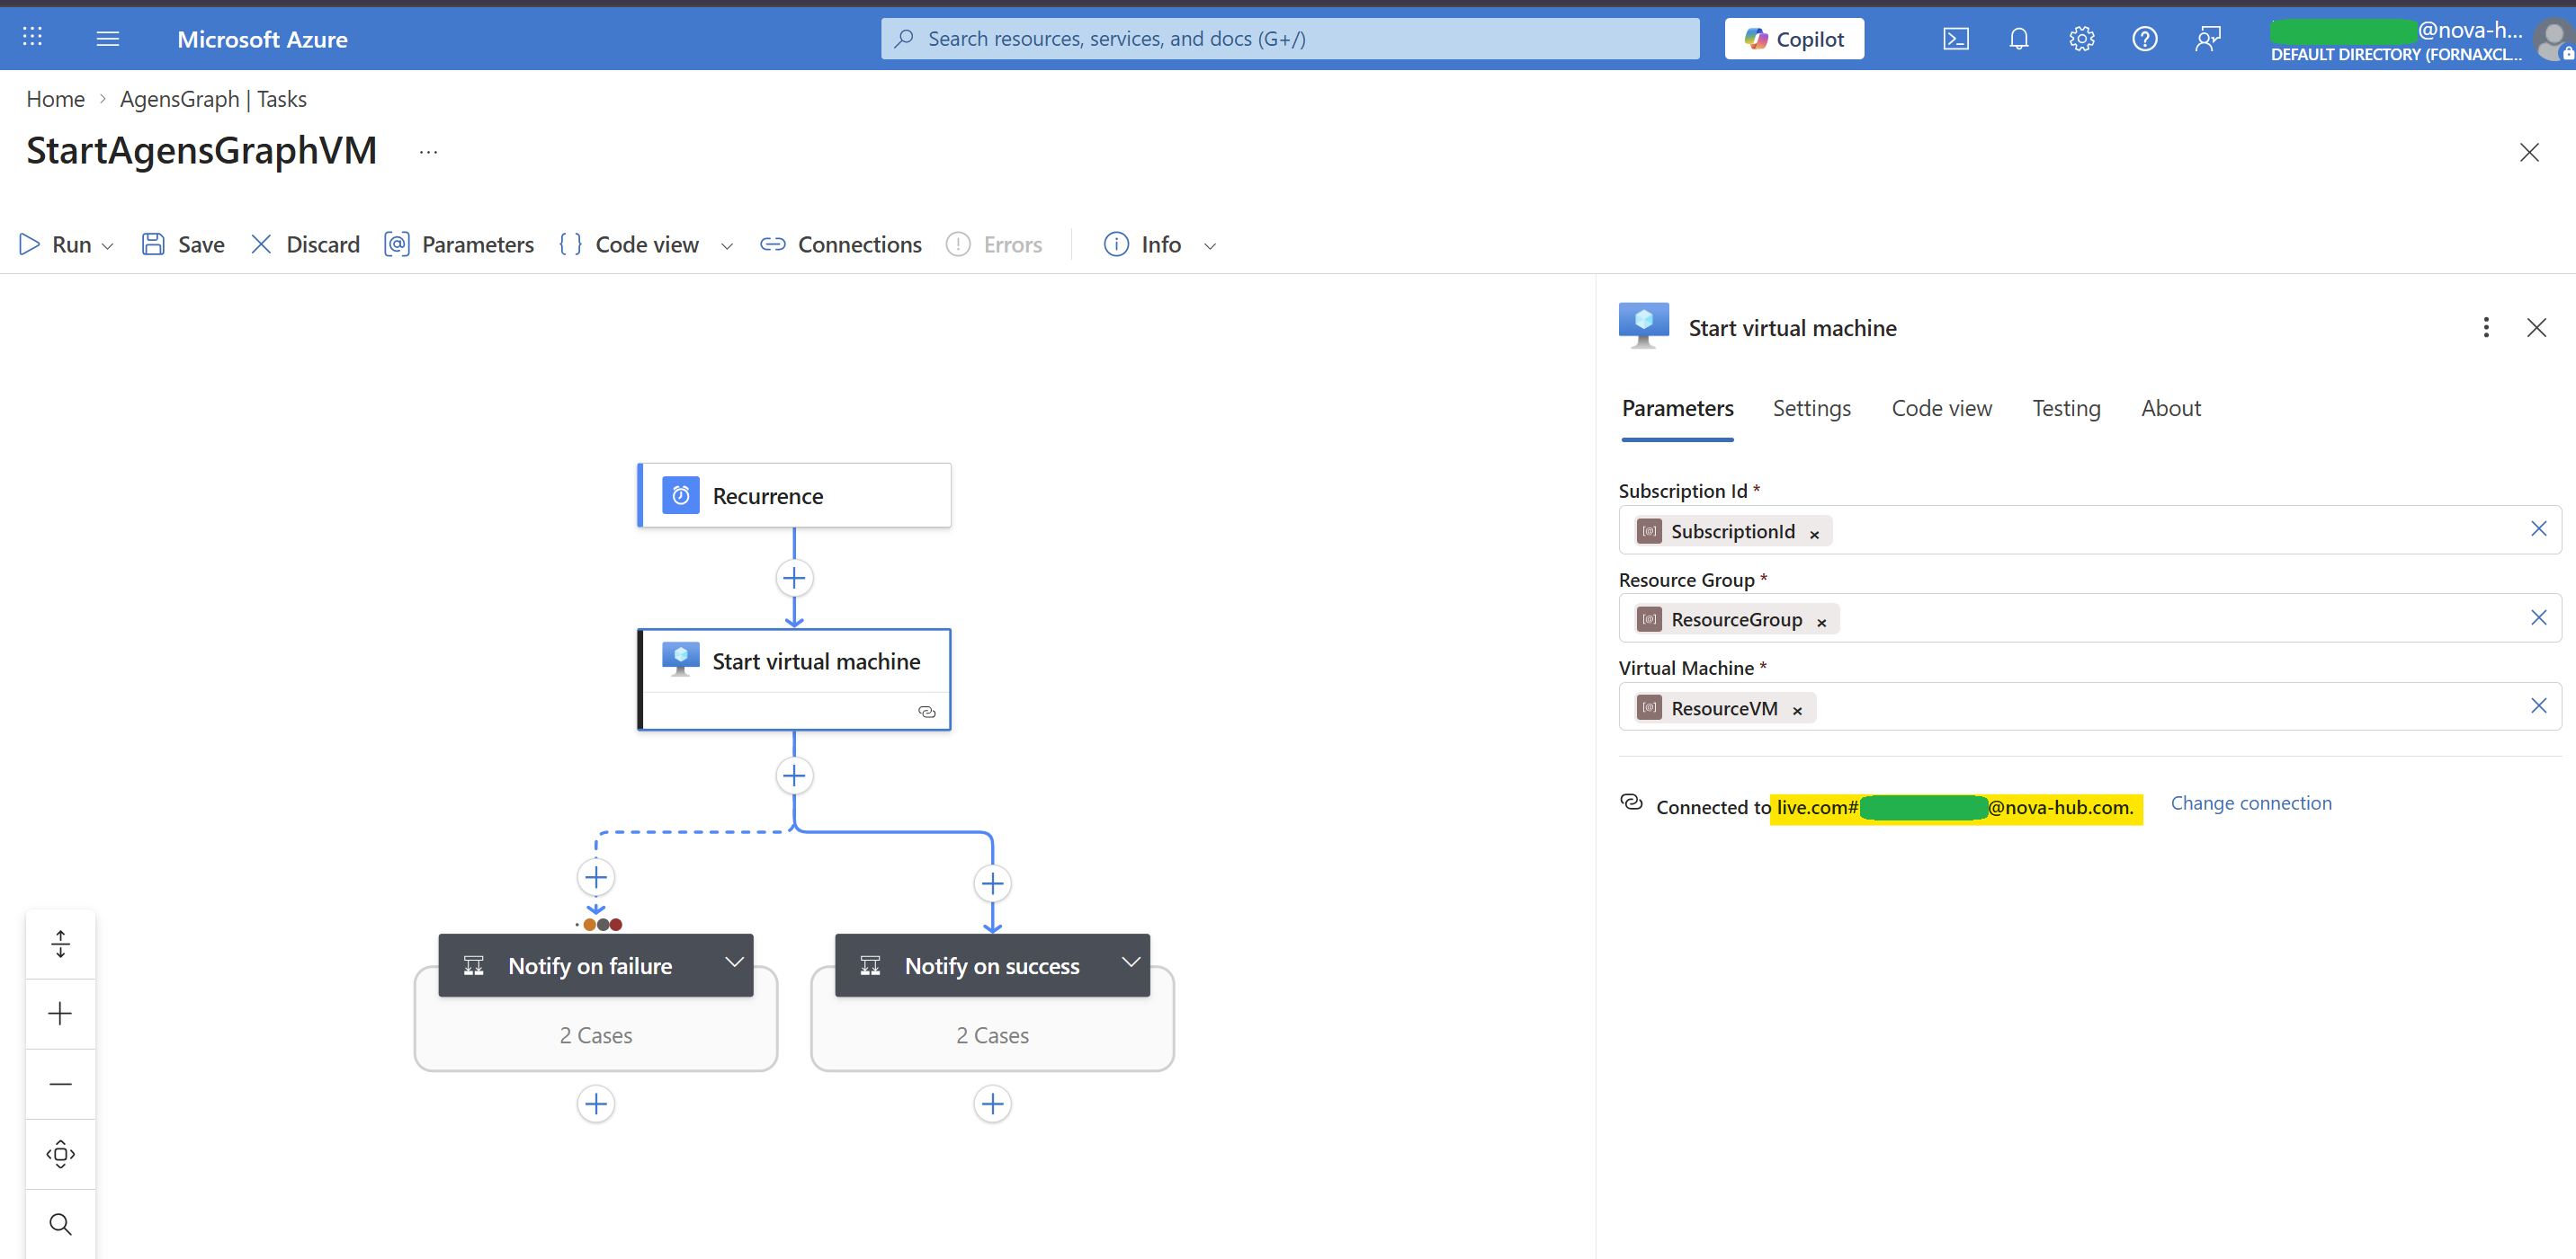Select the Recurrence trigger node
2576x1259 pixels.
pos(794,496)
